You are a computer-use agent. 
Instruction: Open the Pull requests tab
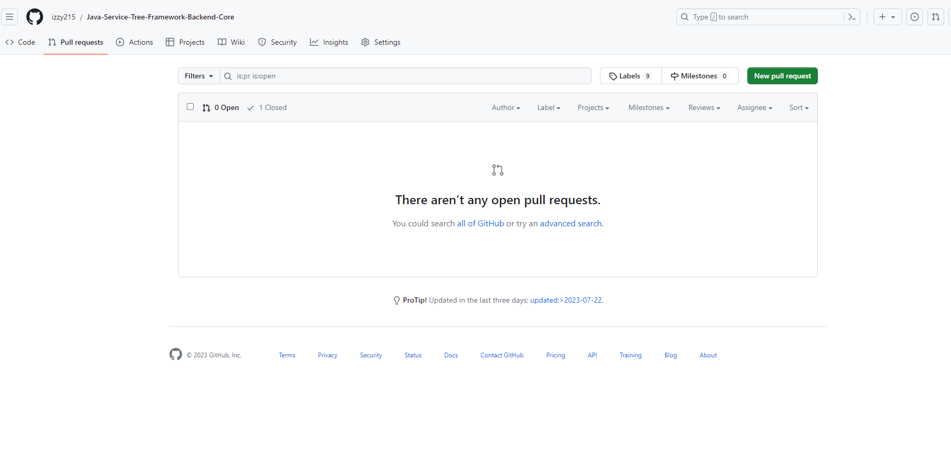click(x=76, y=42)
